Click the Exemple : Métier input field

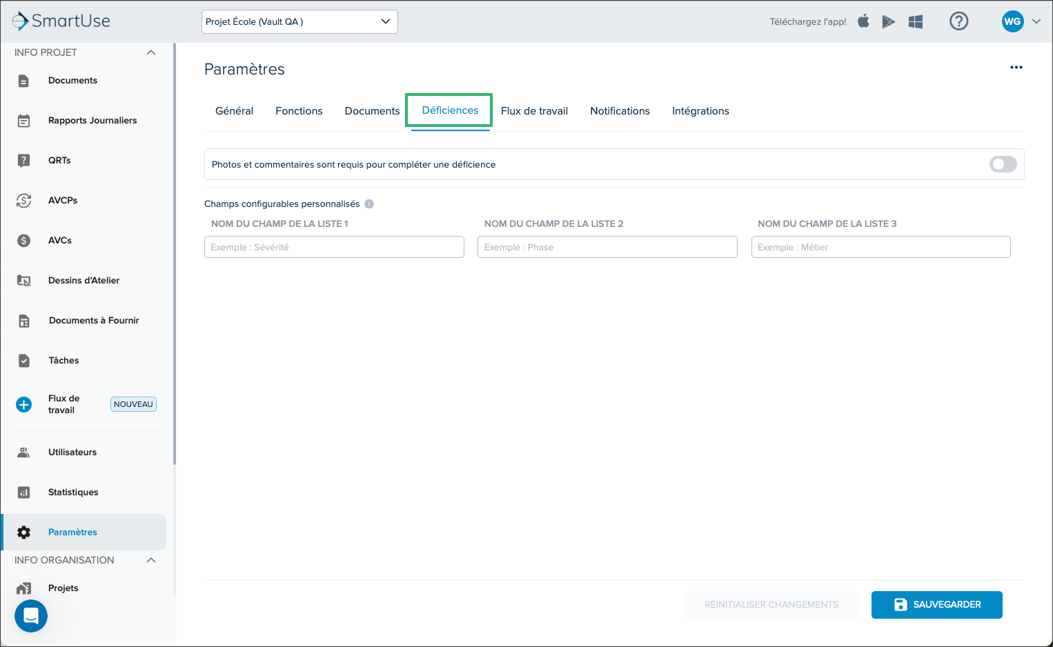(880, 247)
